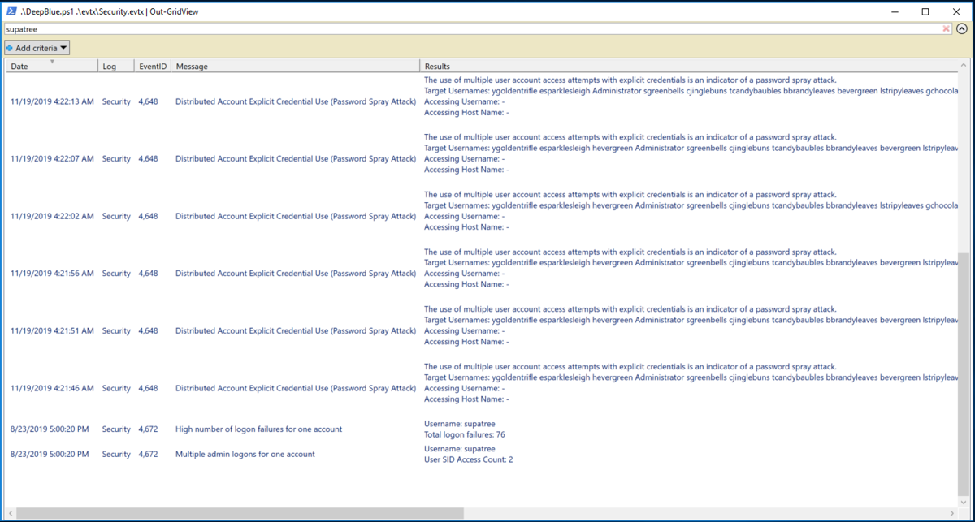This screenshot has height=522, width=975.
Task: Click EventID 4,672 in the logon failures row
Action: click(x=148, y=429)
